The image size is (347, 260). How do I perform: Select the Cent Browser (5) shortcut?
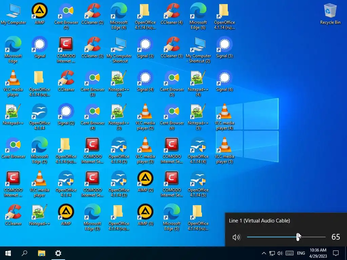click(171, 83)
